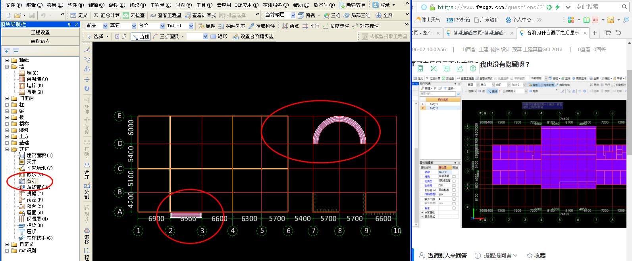Viewport: 632px width, 261px height.
Task: Open the 帮助 menu
Action: point(301,5)
